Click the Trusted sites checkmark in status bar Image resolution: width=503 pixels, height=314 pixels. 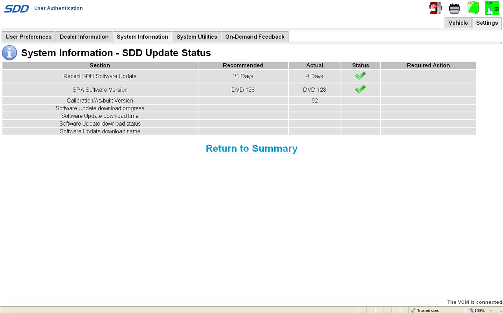tap(413, 310)
